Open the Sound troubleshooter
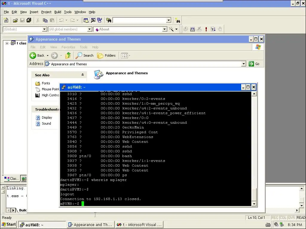Screen dimensions: 306x229 (46, 123)
